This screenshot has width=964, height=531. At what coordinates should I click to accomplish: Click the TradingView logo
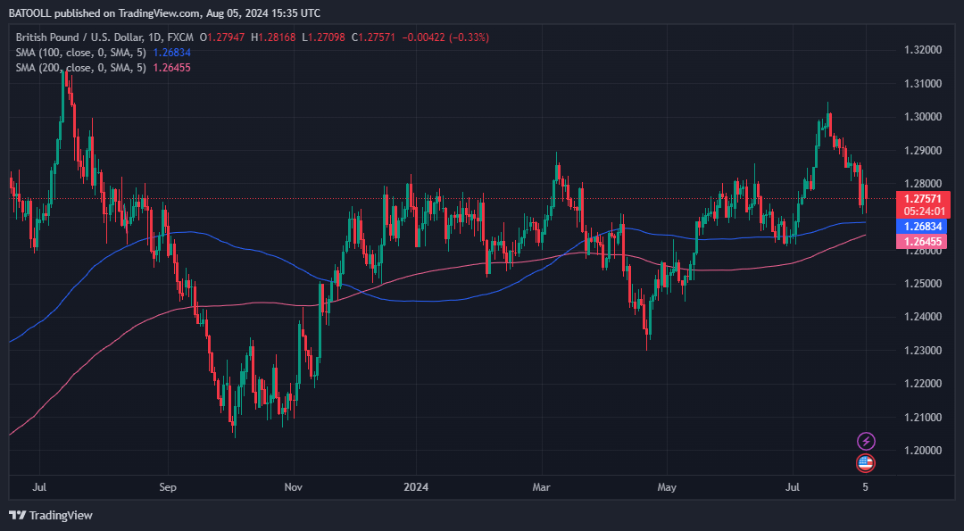point(50,515)
